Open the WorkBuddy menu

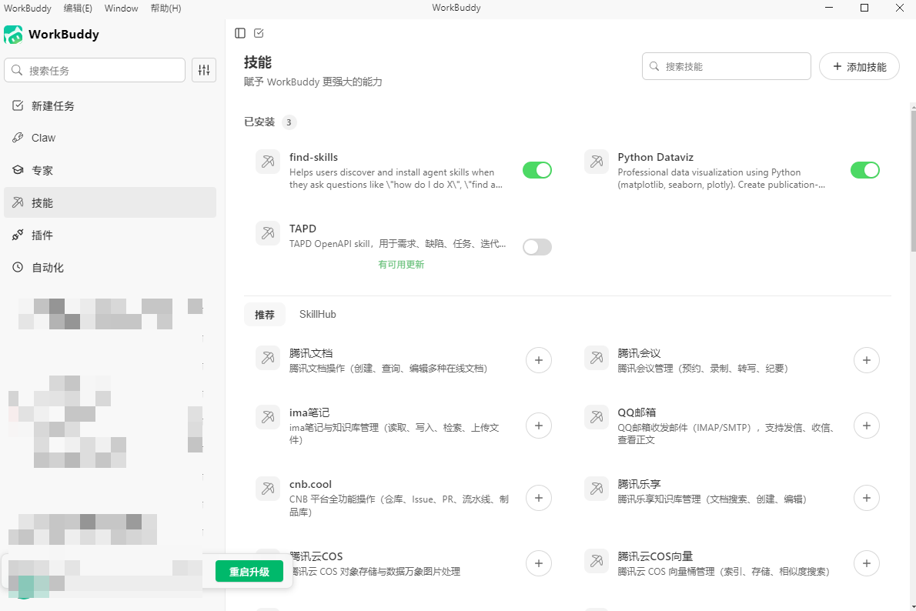(x=28, y=8)
